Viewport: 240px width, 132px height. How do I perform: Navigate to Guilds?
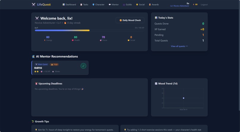(x=127, y=4)
